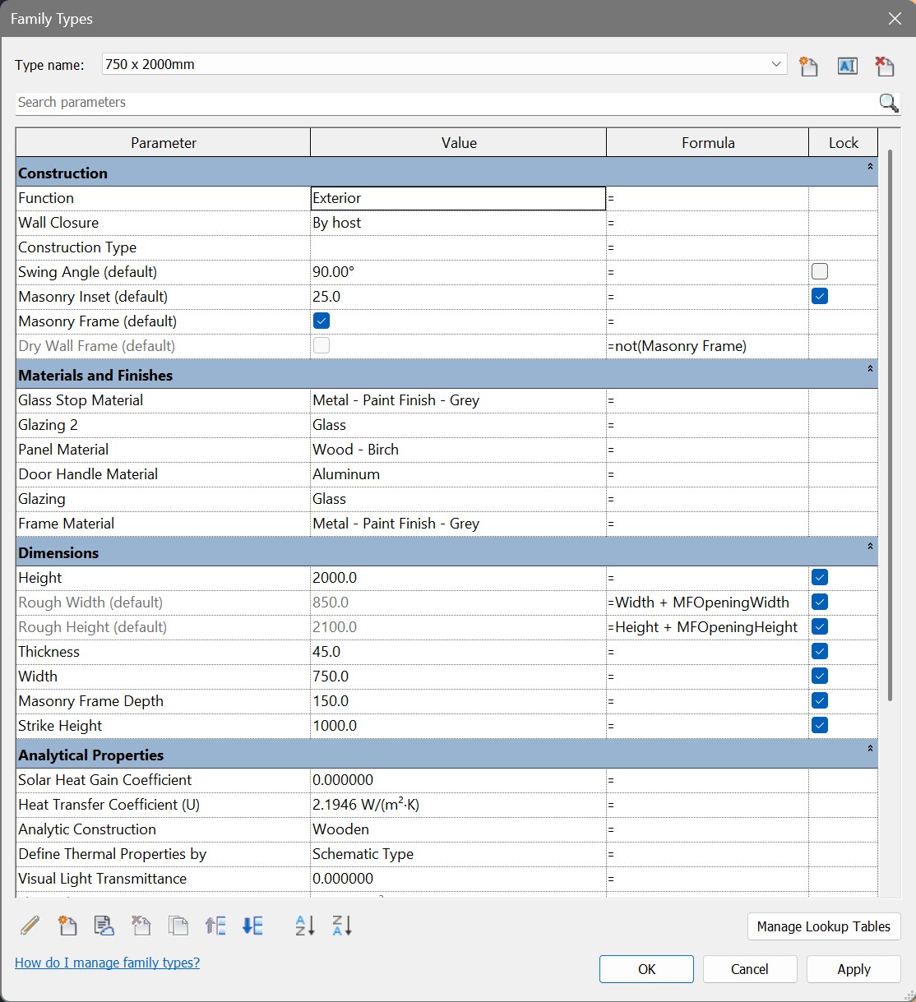Click the Edit Parameter pencil icon
Screen dimensions: 916x1002
coord(30,926)
